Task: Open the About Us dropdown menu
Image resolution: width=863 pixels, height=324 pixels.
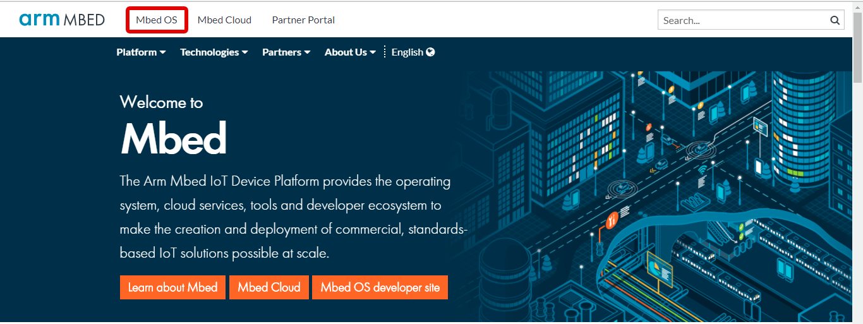Action: coord(350,52)
